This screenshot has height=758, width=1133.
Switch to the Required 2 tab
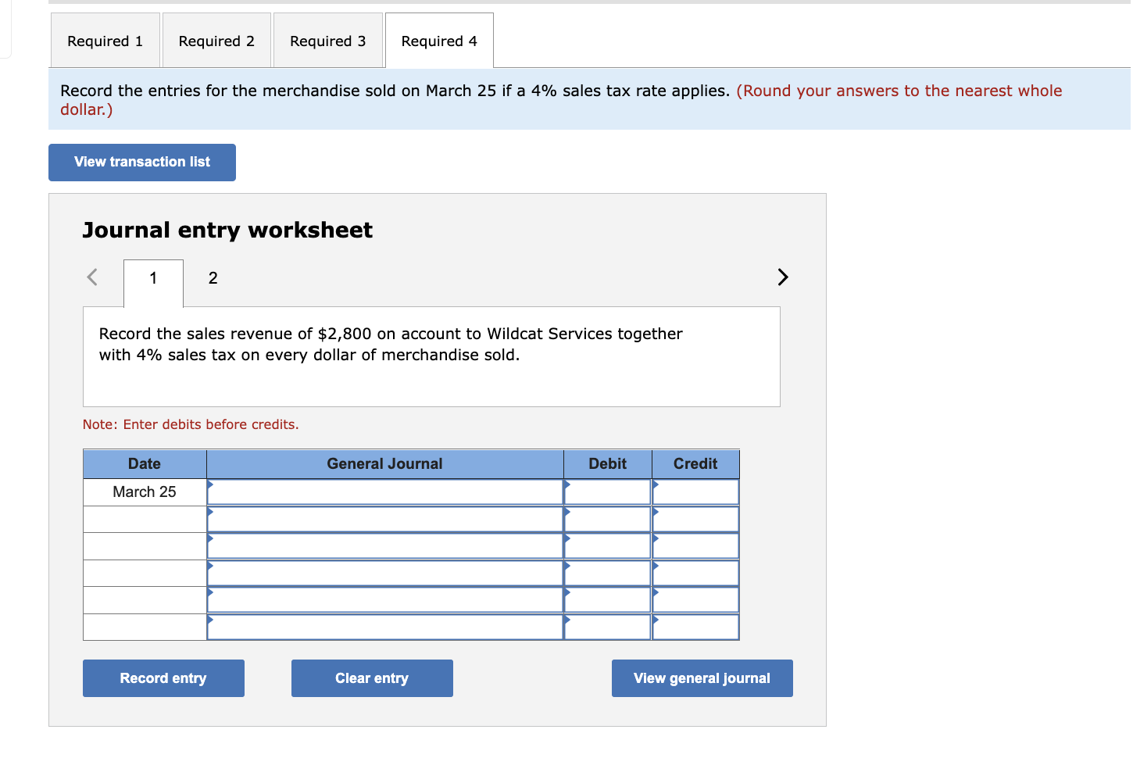coord(216,41)
